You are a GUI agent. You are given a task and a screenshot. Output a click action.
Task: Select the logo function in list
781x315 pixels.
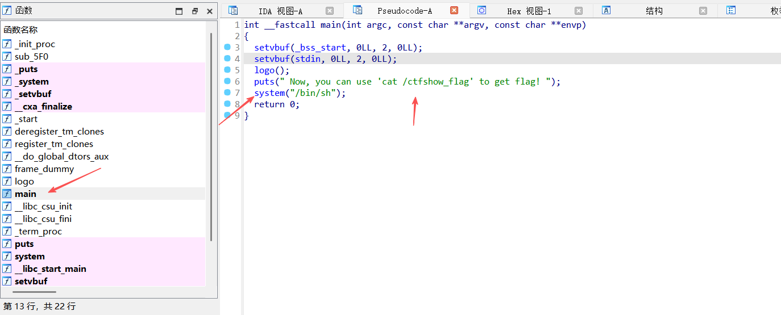point(24,182)
